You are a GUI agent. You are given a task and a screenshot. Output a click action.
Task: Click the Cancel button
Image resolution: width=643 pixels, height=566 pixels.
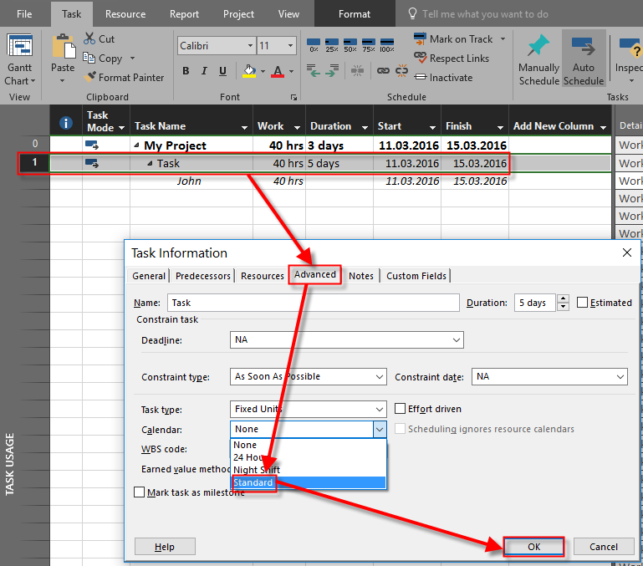tap(603, 547)
